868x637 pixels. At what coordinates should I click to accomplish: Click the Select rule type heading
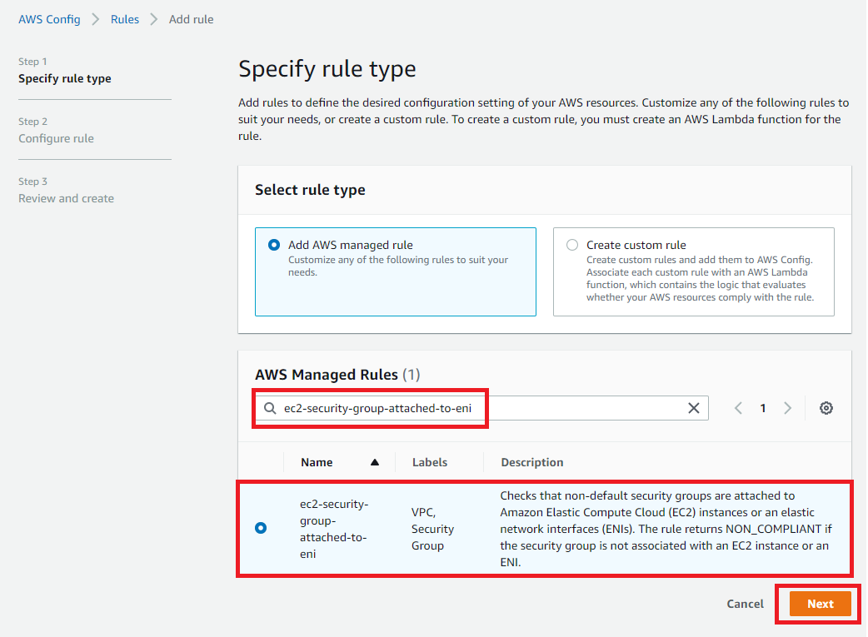coord(310,190)
